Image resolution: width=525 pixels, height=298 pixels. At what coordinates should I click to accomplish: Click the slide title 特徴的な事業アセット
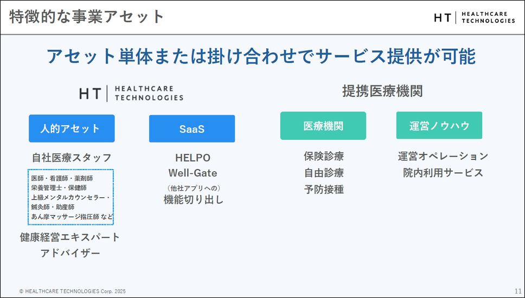coord(87,17)
